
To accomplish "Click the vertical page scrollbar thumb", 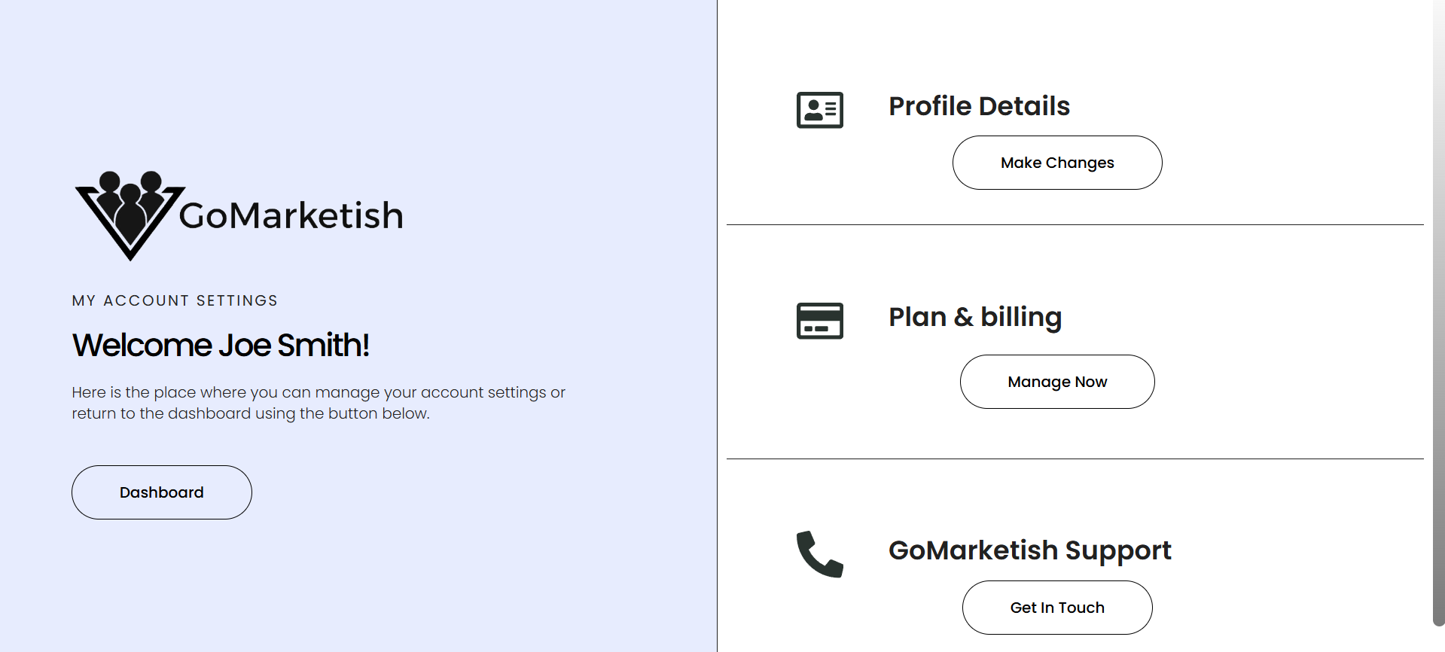I will (1438, 301).
